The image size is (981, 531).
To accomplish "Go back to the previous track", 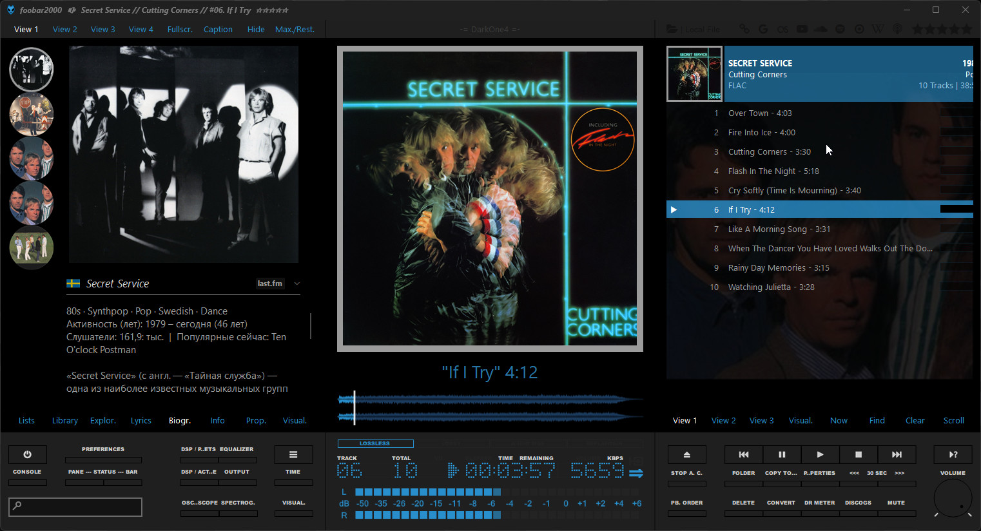I will click(743, 454).
